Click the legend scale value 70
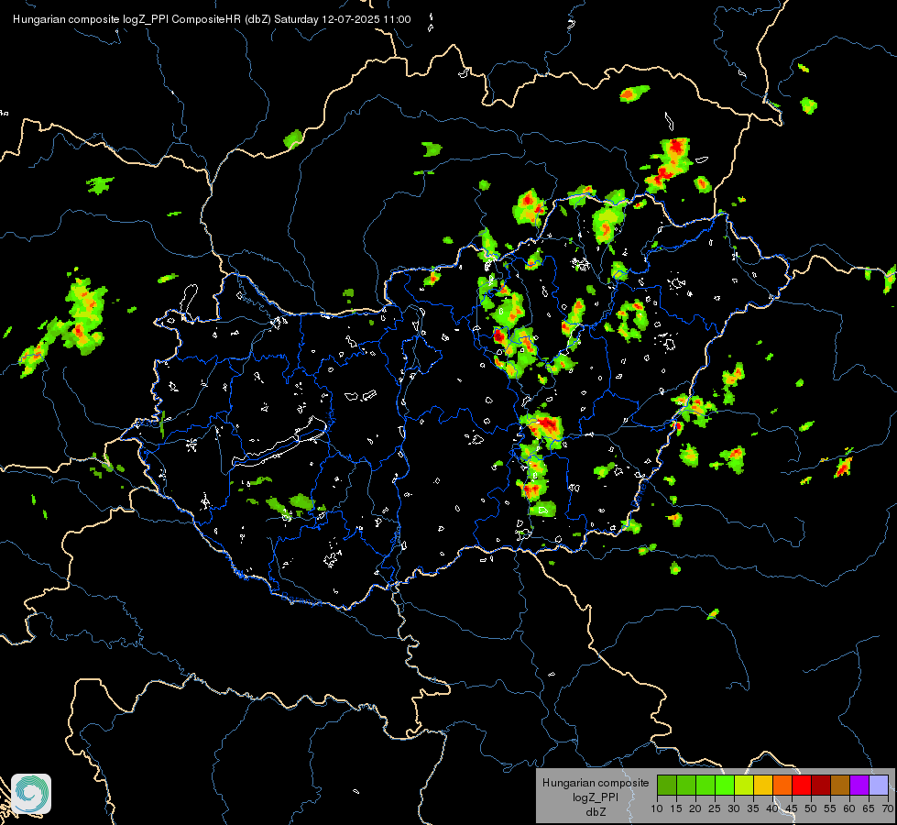The height and width of the screenshot is (825, 897). click(889, 809)
